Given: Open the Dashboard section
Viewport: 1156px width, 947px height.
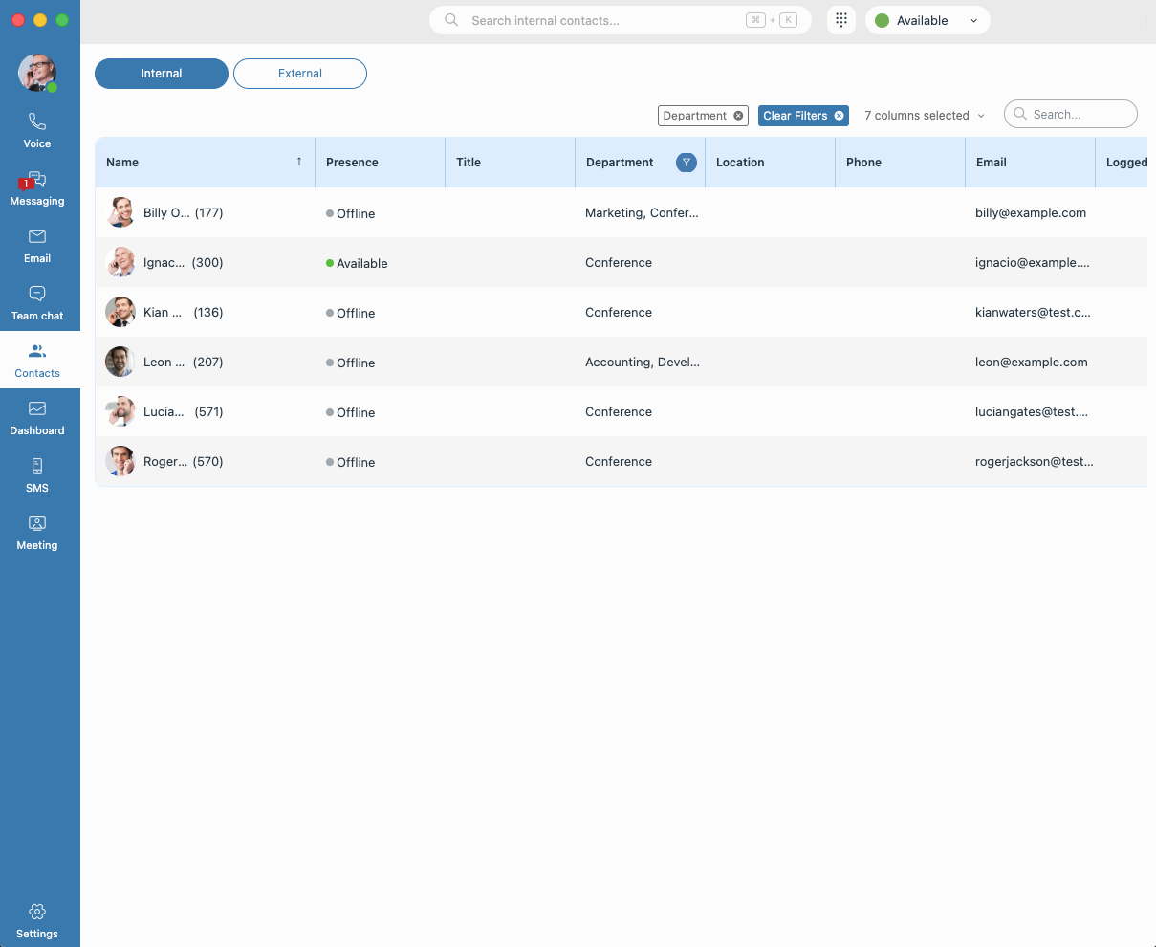Looking at the screenshot, I should 37,417.
